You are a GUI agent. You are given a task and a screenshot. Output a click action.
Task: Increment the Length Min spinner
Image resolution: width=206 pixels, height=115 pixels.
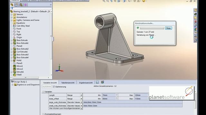click(x=117, y=95)
